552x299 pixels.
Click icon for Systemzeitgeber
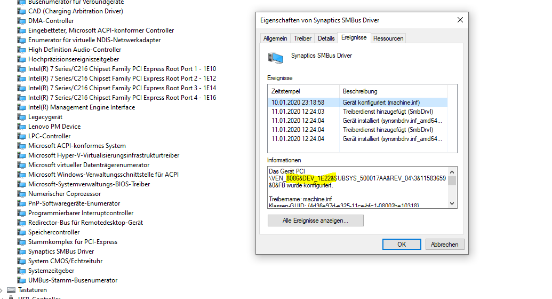(21, 271)
